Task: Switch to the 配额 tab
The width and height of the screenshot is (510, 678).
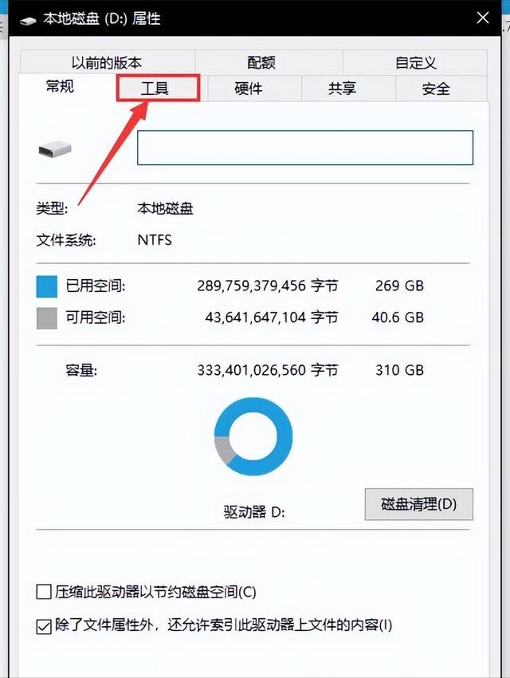Action: [x=261, y=62]
